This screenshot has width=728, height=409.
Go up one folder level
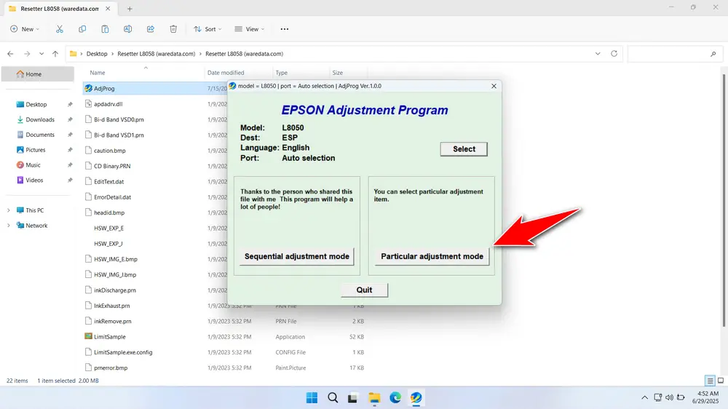[55, 54]
